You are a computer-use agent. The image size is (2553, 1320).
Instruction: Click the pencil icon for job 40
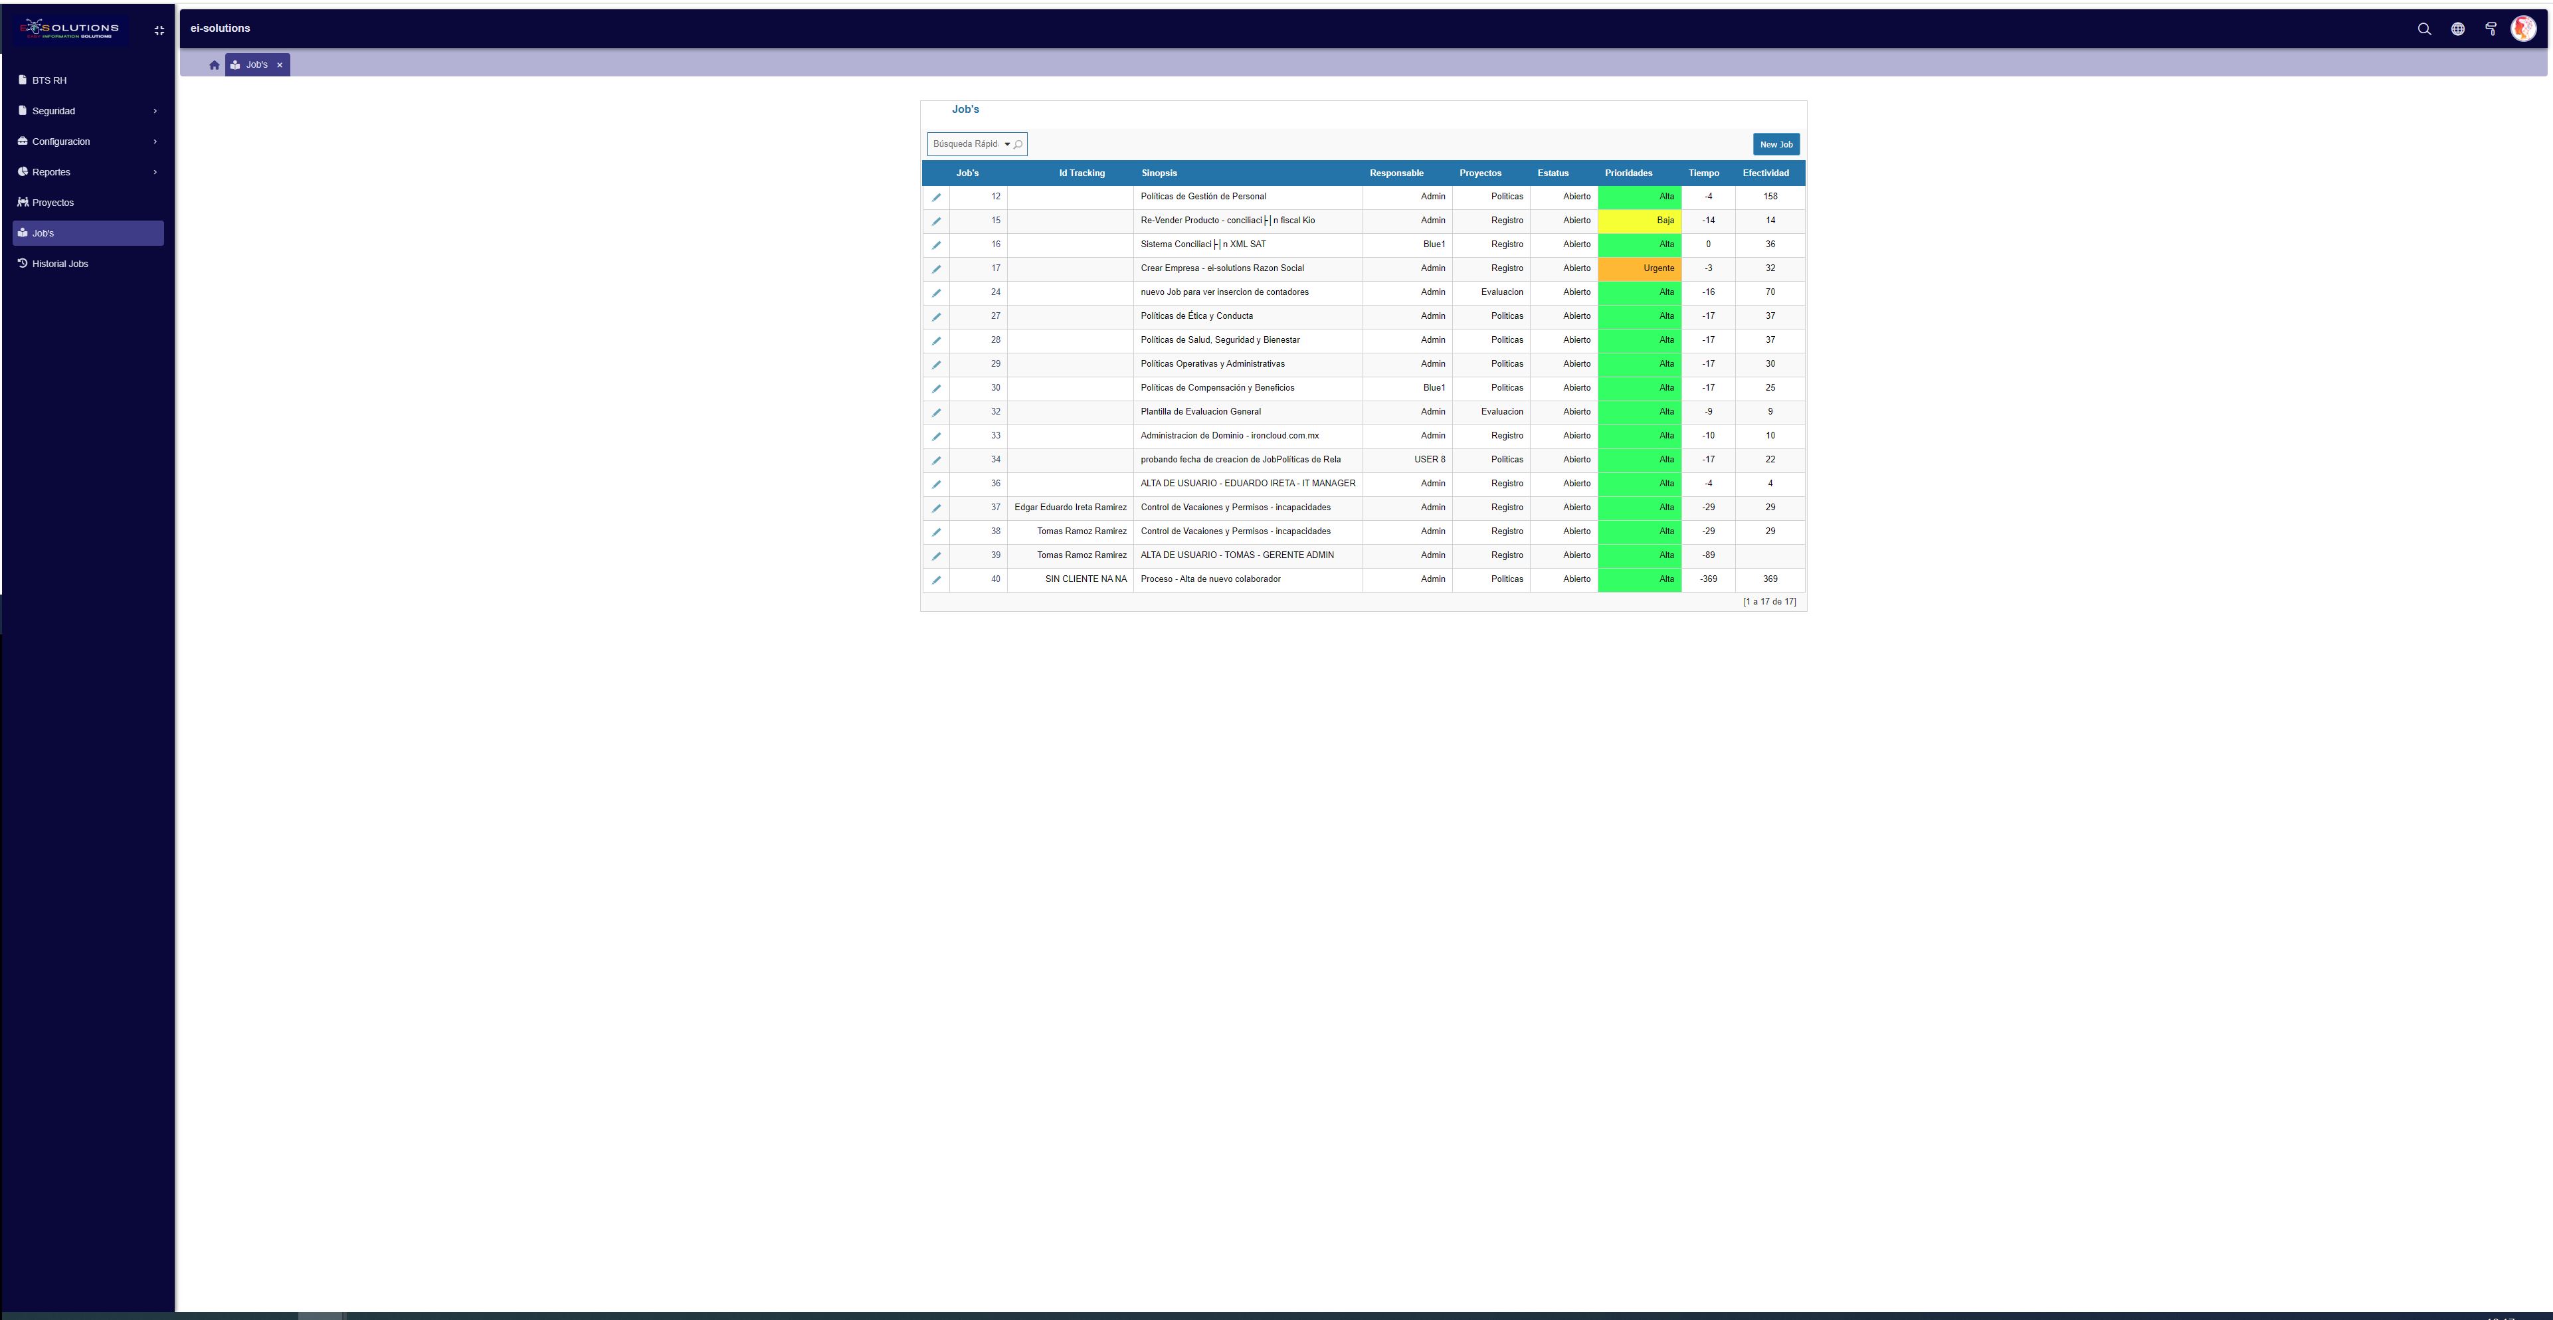[x=935, y=580]
